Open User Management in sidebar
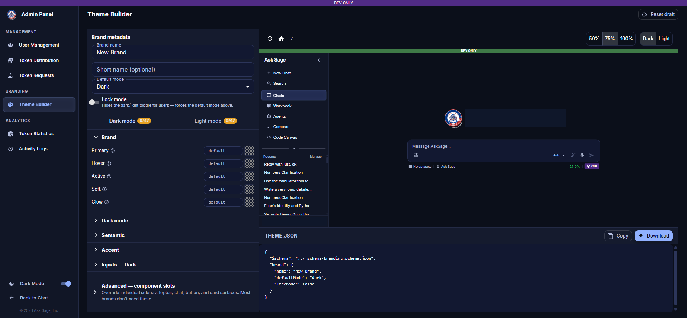The height and width of the screenshot is (318, 687). (x=39, y=45)
